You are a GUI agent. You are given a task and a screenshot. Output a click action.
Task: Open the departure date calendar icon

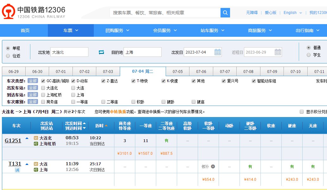(217, 52)
